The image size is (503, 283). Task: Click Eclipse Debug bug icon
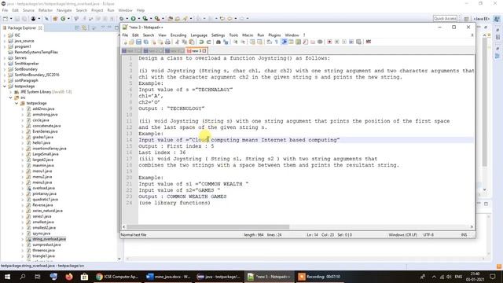[122, 19]
